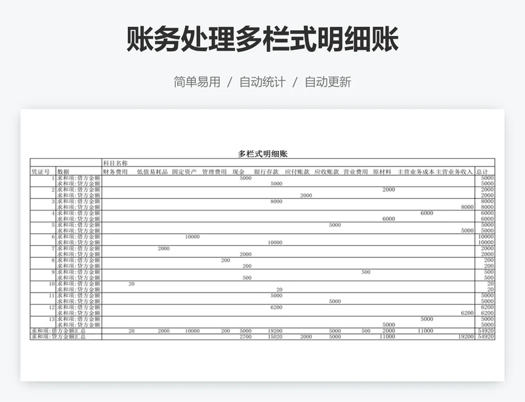Click 500 in voucher 9 营业费用 cell
Screen dimensions: 525x402
click(366, 272)
